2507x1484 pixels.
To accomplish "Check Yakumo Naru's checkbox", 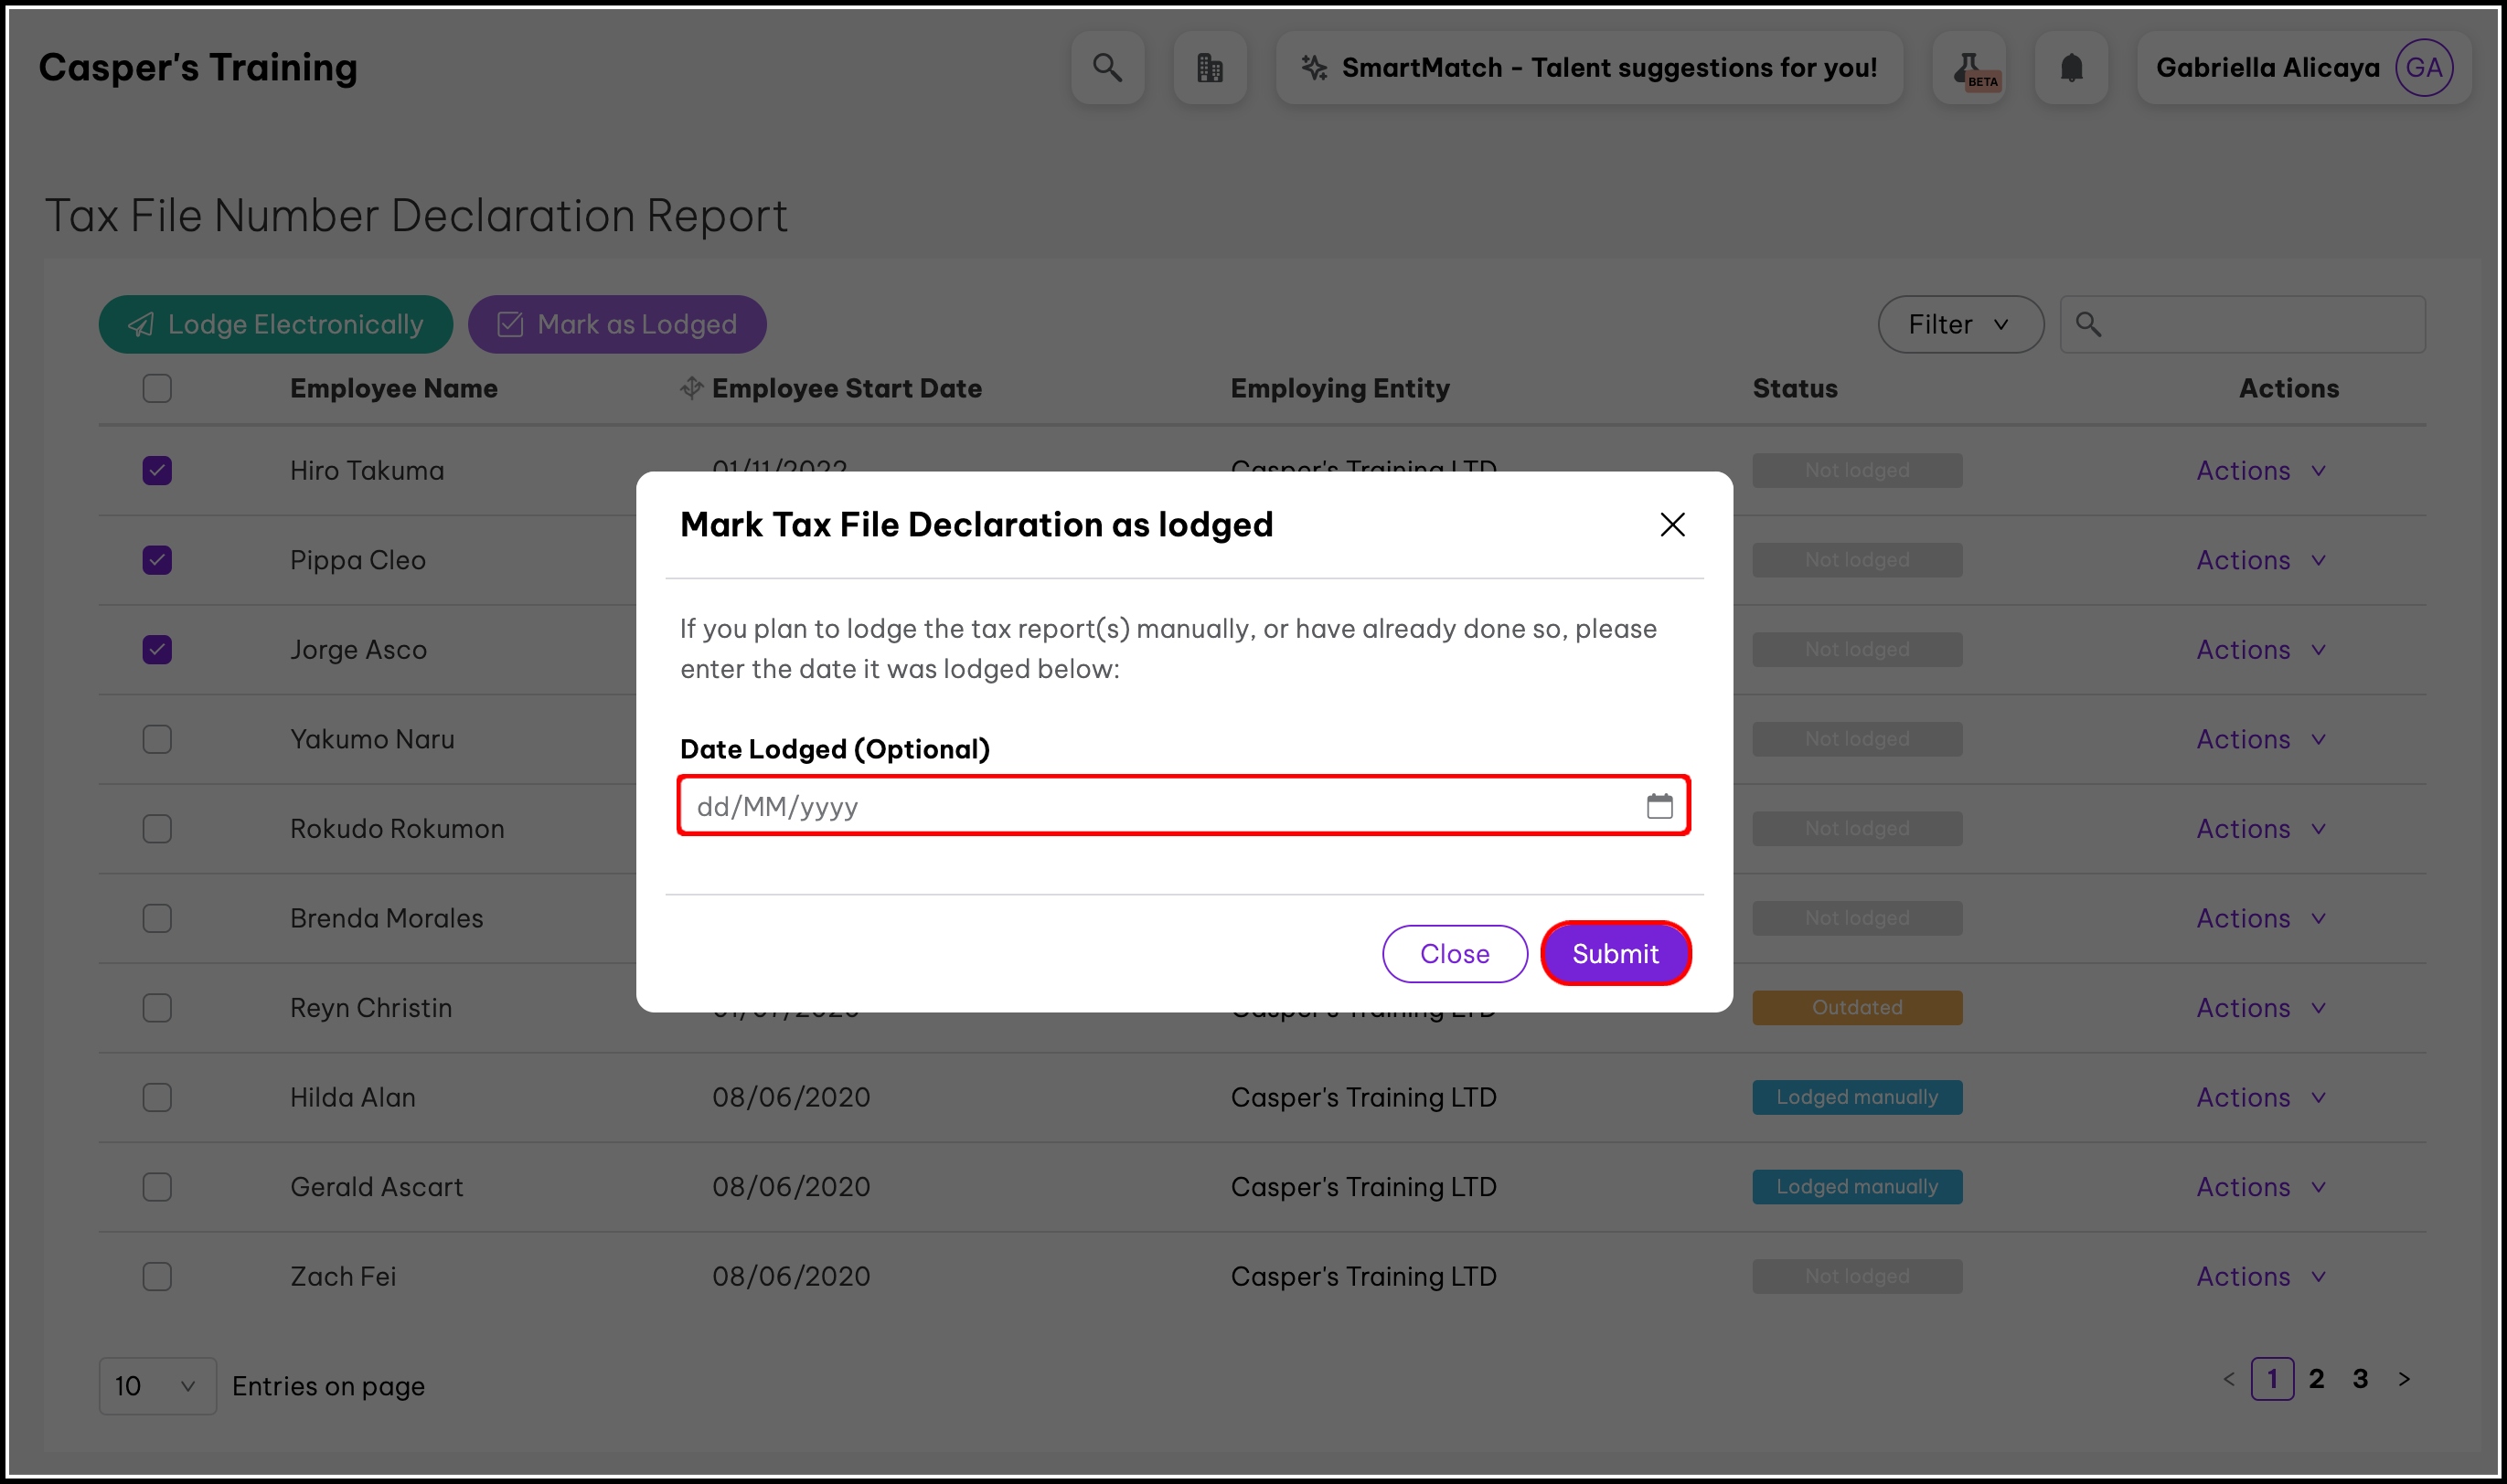I will click(157, 739).
